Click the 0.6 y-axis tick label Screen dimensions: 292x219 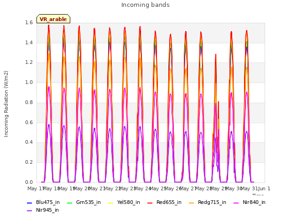(29, 122)
